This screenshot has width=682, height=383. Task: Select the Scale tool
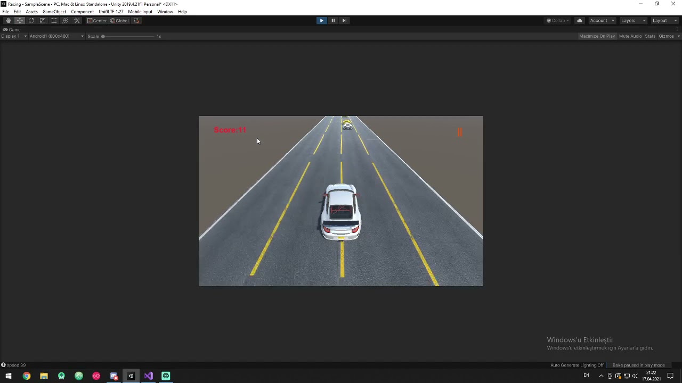[43, 20]
